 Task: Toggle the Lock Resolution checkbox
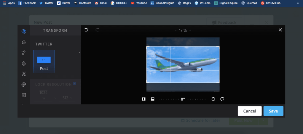pos(75,84)
